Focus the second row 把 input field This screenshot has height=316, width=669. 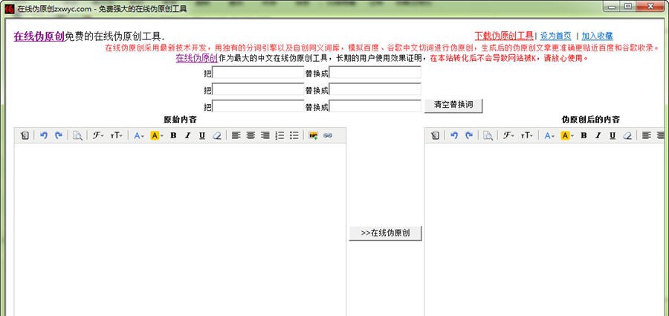point(258,89)
